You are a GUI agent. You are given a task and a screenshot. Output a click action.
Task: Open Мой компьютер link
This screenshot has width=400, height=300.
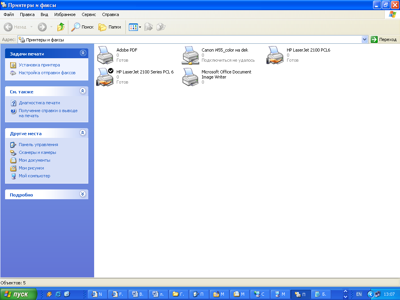34,176
